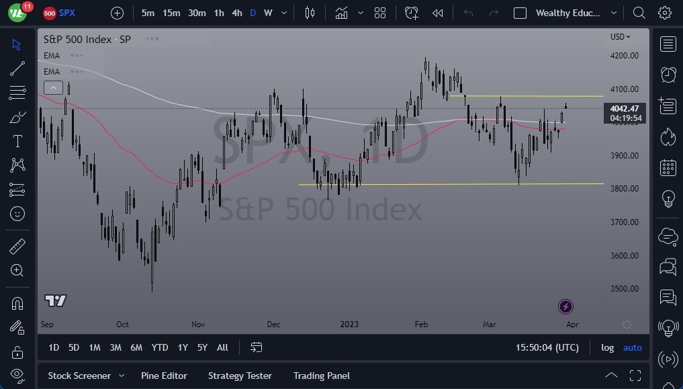
Task: Open the Strategy Tester tab
Action: [x=240, y=376]
